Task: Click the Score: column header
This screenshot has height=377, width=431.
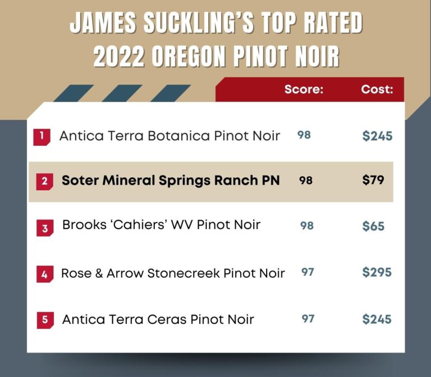Action: (x=304, y=89)
